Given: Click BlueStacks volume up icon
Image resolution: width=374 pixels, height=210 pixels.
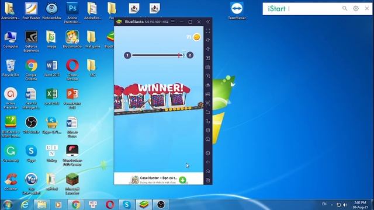Looking at the screenshot, I should tap(208, 40).
